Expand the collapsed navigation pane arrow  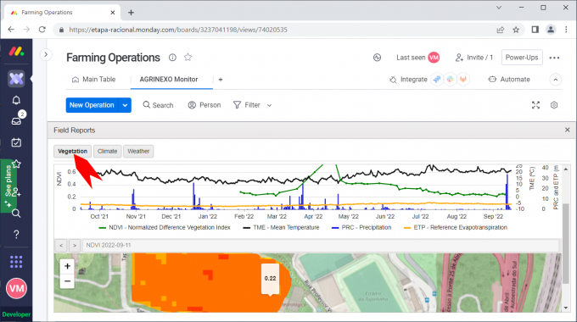(46, 55)
